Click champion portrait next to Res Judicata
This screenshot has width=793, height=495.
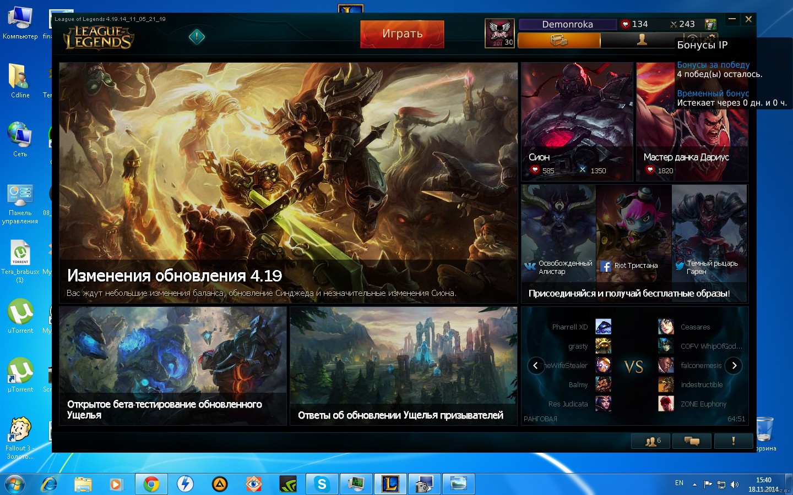click(x=603, y=404)
